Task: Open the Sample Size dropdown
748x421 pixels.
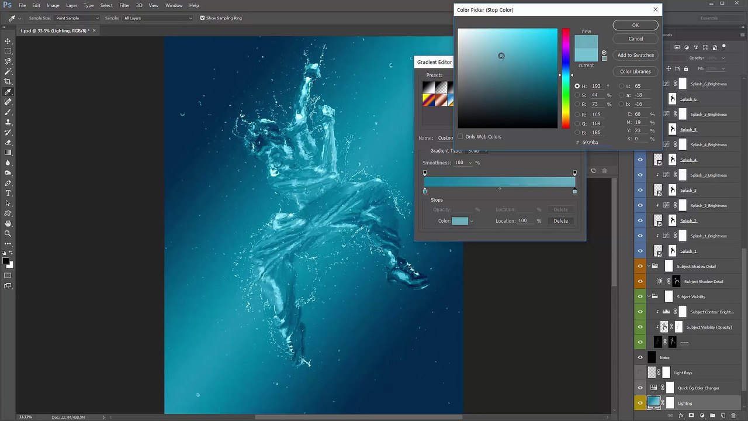Action: 77,18
